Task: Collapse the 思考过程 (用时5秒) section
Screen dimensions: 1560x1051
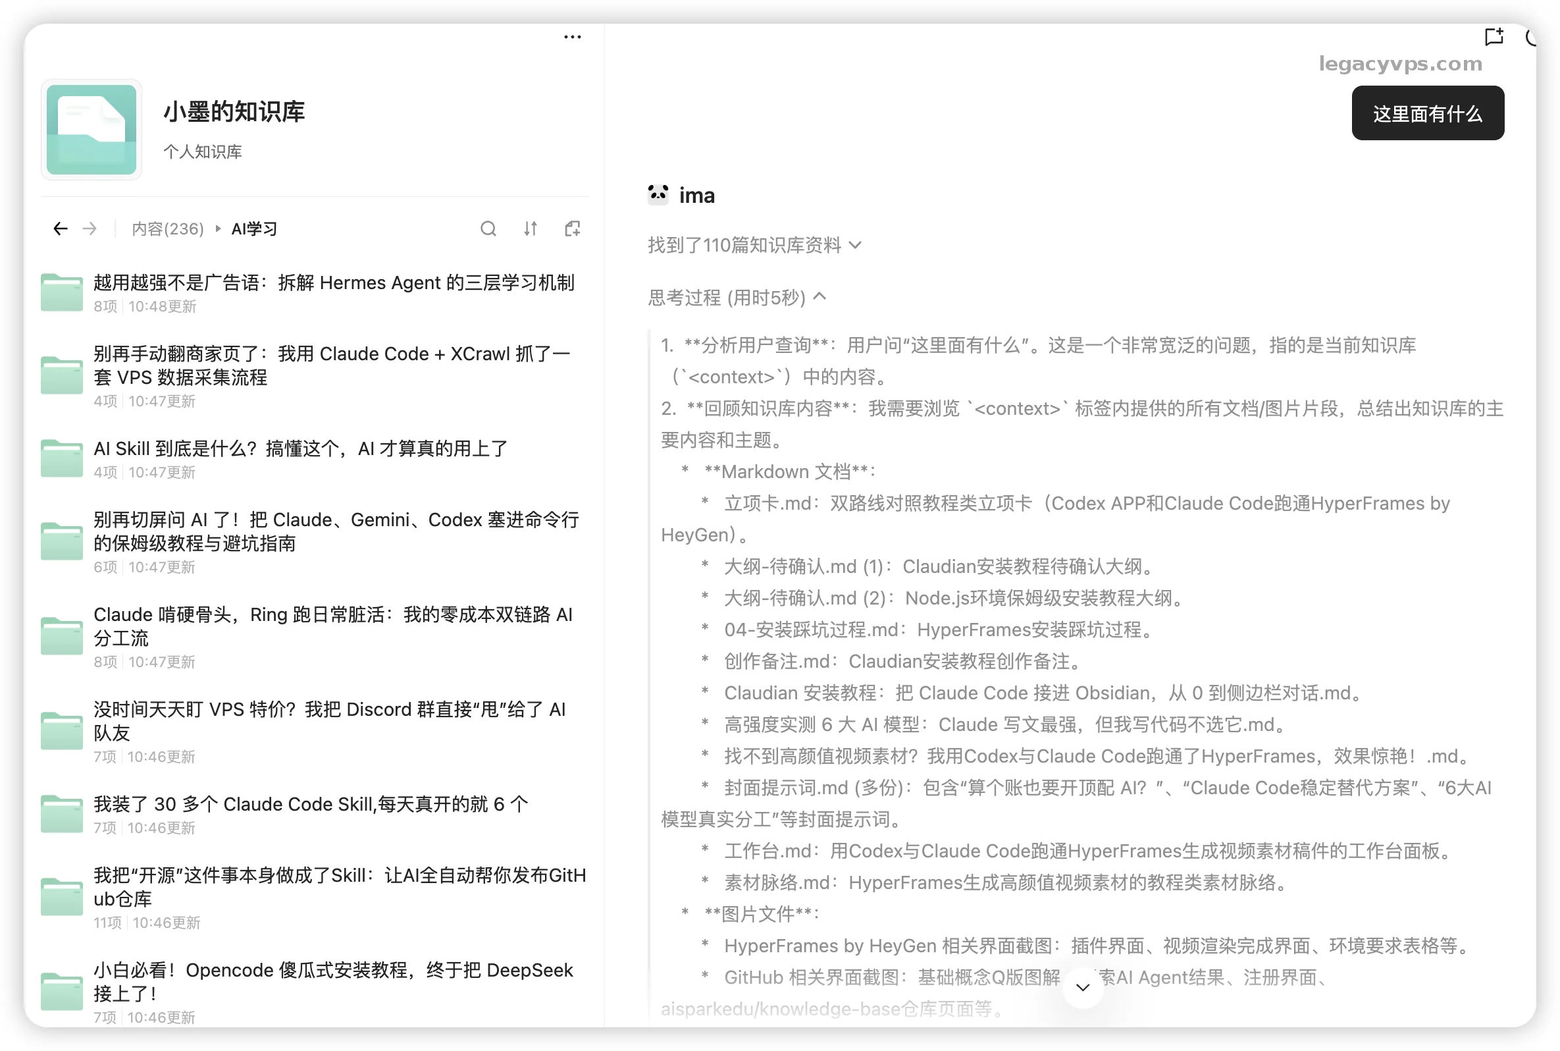Action: [x=737, y=298]
